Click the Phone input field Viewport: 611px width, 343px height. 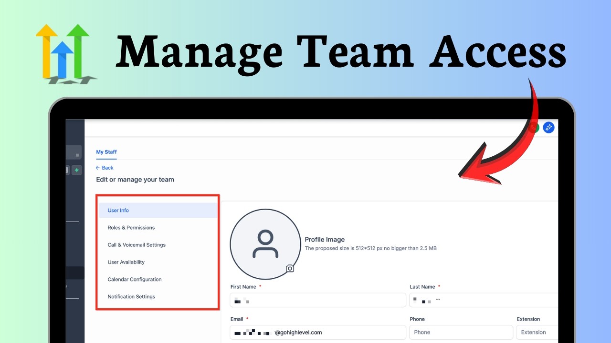[x=461, y=333]
